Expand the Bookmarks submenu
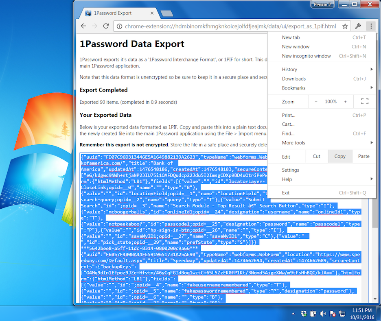This screenshot has height=321, width=381. click(322, 88)
